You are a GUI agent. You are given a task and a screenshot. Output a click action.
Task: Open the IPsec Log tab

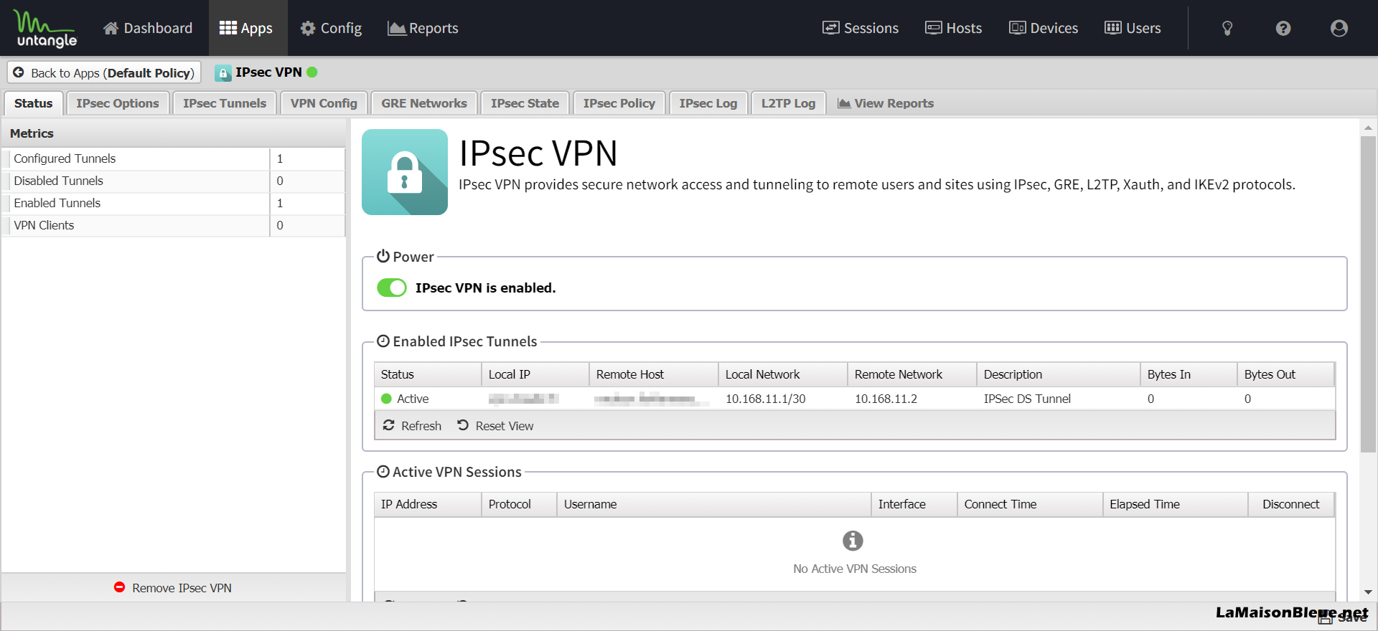coord(708,103)
